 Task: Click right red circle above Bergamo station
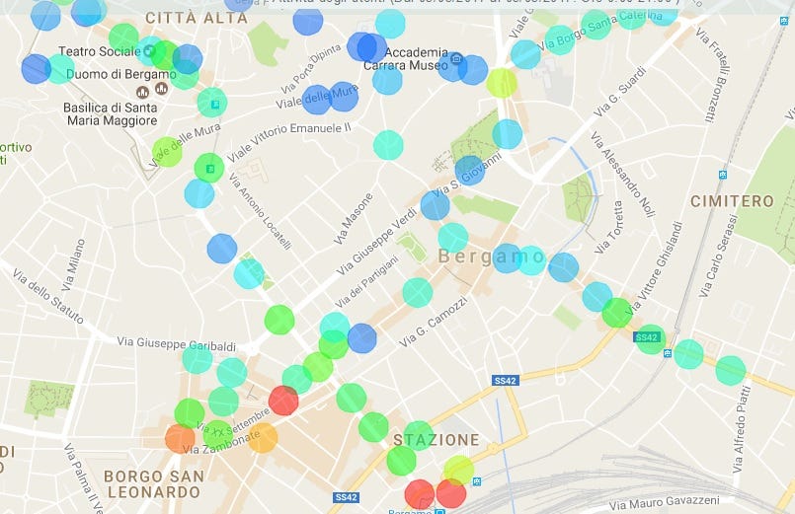450,492
